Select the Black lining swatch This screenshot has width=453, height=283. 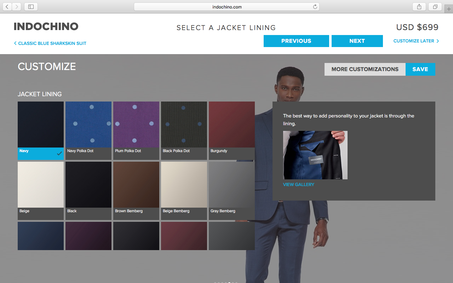click(x=88, y=191)
